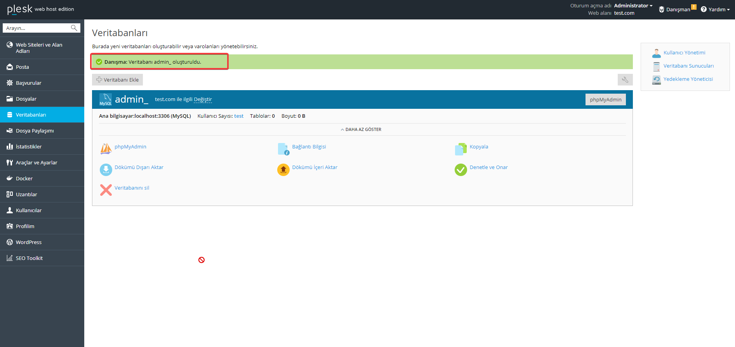735x347 pixels.
Task: Open the Dosyalar menu item
Action: [42, 99]
